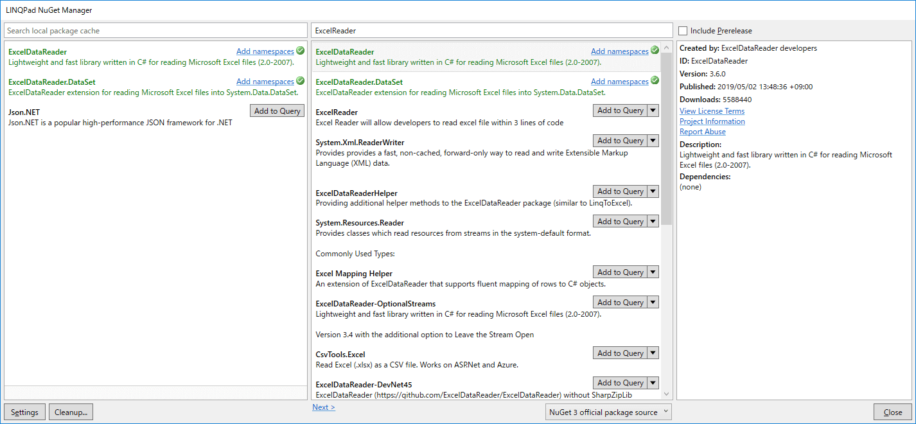Add ExcelDataReader-DevNet45 to query
Viewport: 916px width, 424px height.
[620, 383]
